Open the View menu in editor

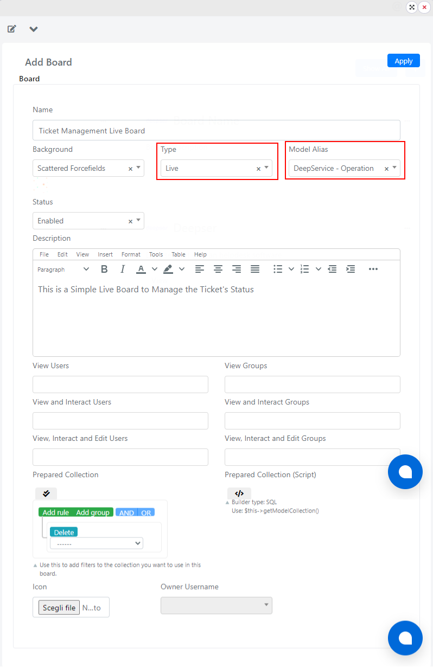[x=82, y=254]
